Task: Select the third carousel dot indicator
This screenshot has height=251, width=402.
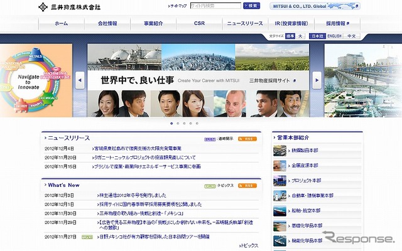Action: pyautogui.click(x=184, y=124)
